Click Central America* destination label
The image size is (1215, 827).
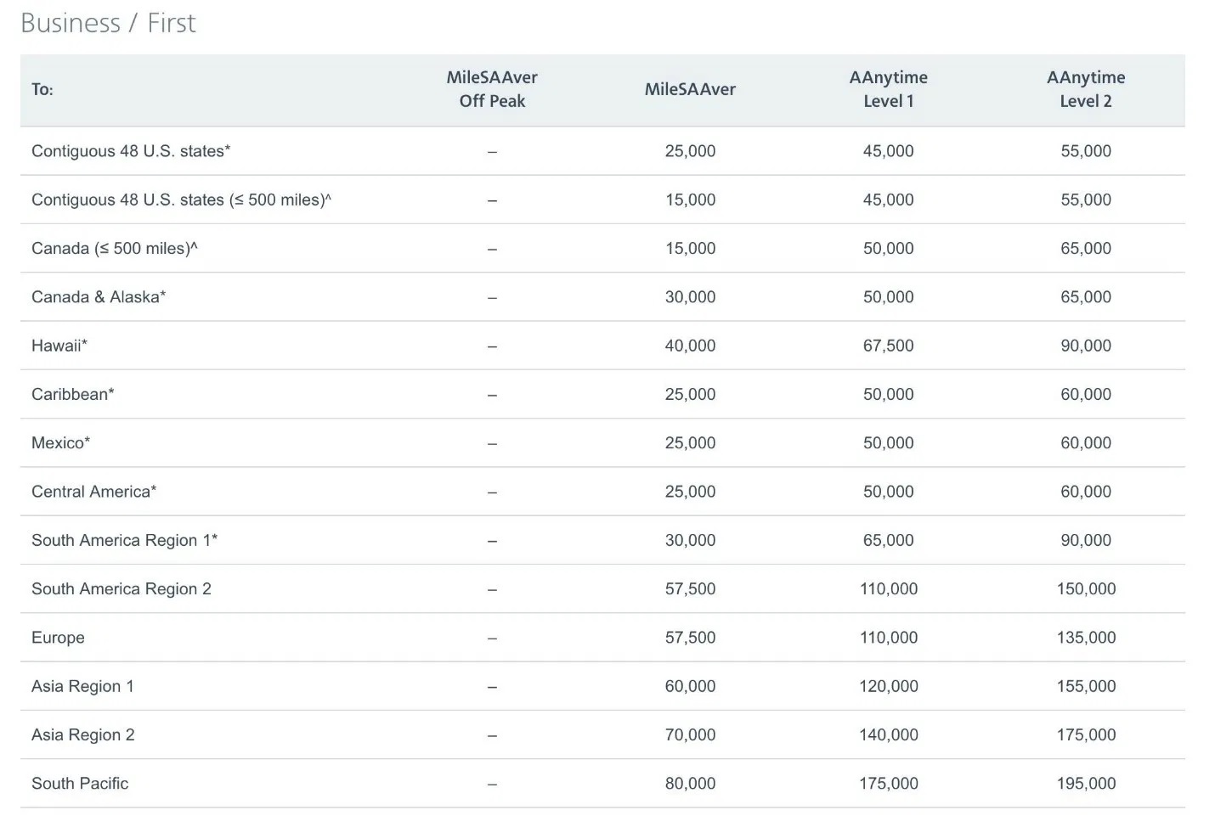pyautogui.click(x=94, y=492)
